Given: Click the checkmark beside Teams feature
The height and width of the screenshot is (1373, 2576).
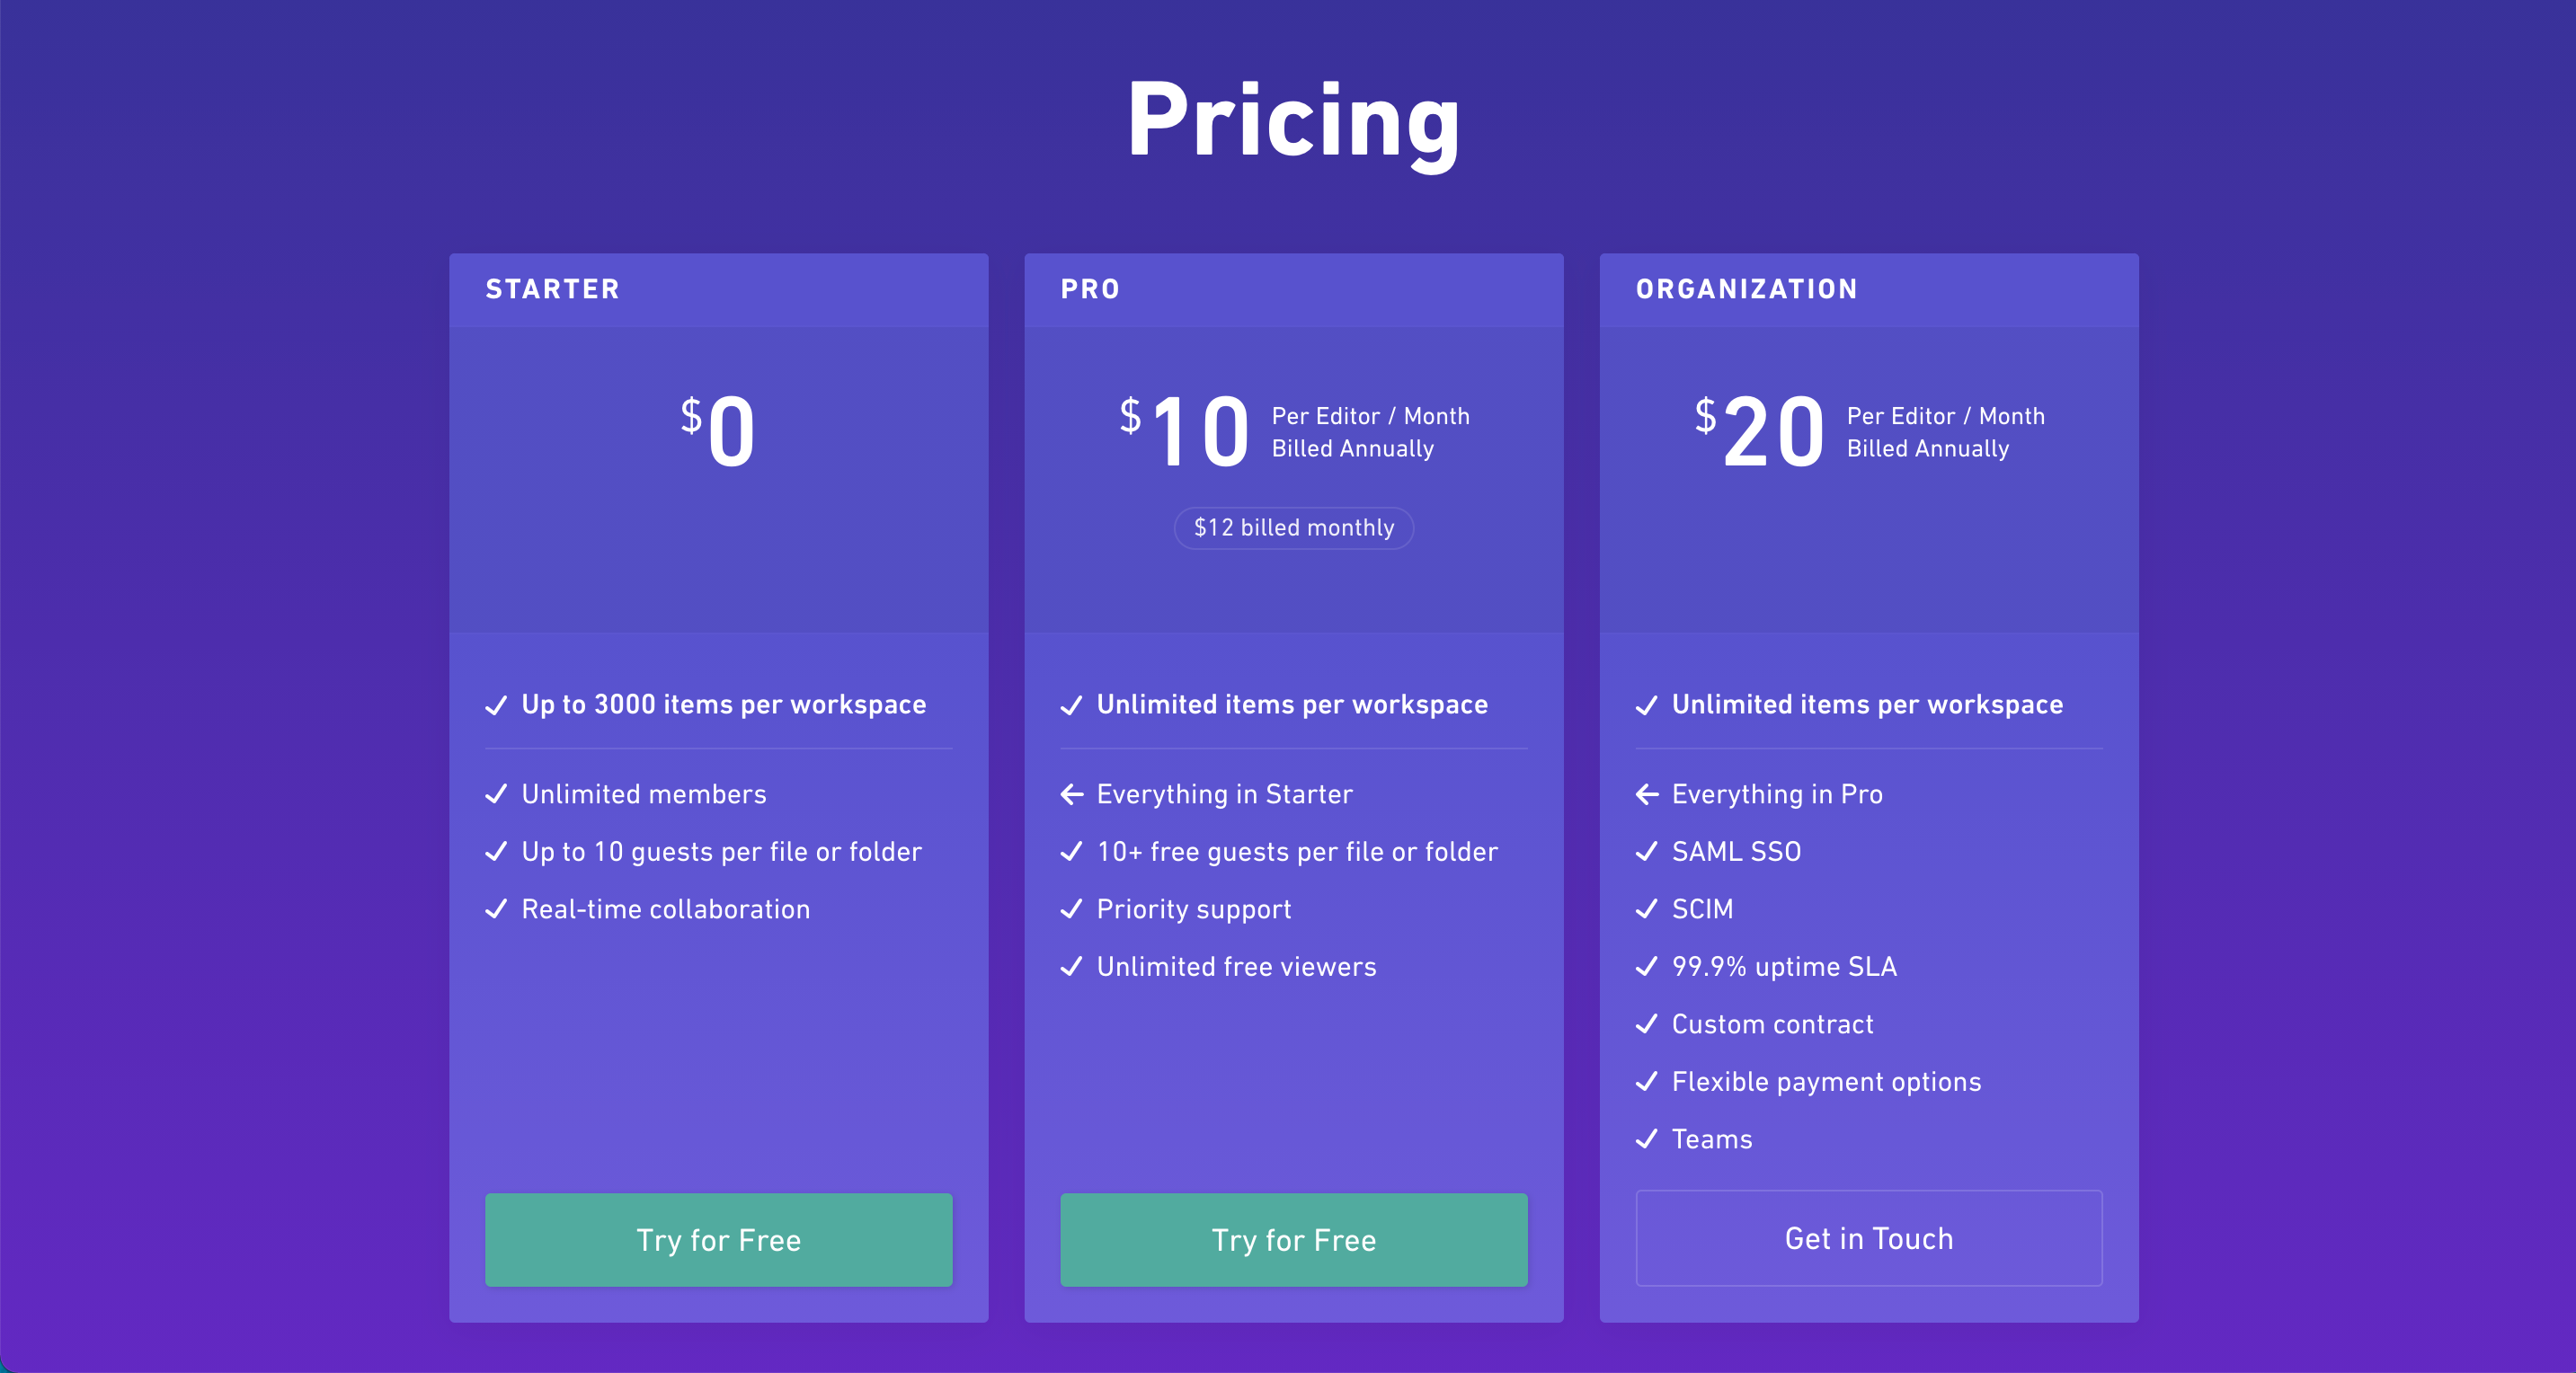Looking at the screenshot, I should (1646, 1139).
